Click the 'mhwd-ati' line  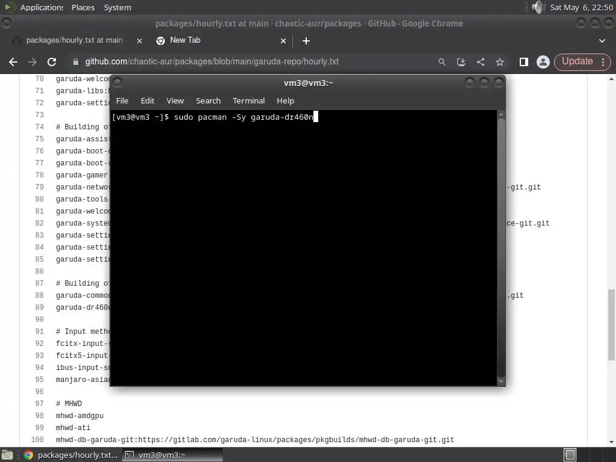coord(73,428)
